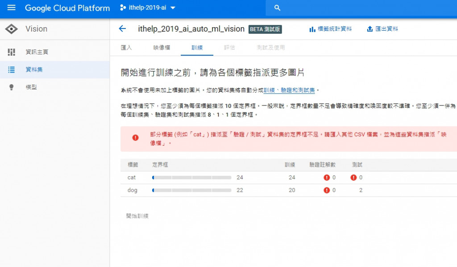The width and height of the screenshot is (457, 267).
Task: Click the cat bounding box progress bar
Action: click(191, 178)
